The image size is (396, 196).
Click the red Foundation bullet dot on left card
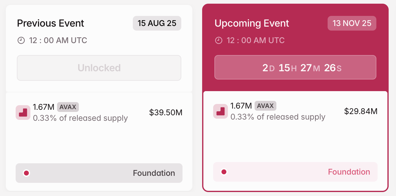pyautogui.click(x=27, y=173)
